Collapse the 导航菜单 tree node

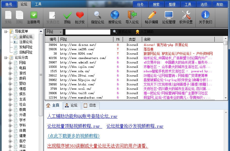(5, 32)
